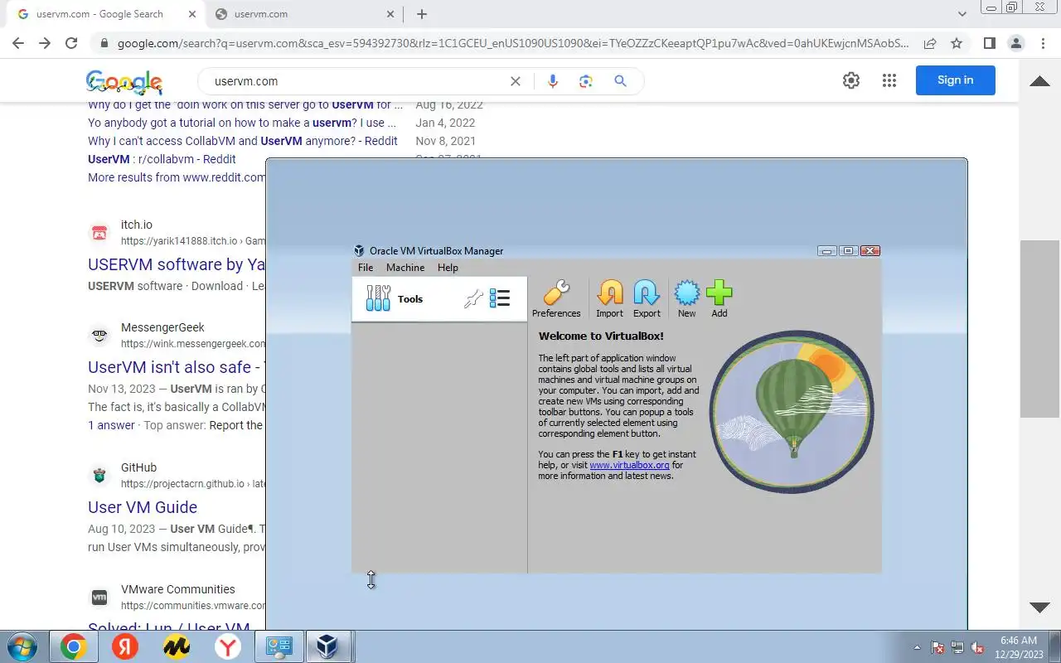
Task: Click the volume tray icon
Action: point(978,647)
